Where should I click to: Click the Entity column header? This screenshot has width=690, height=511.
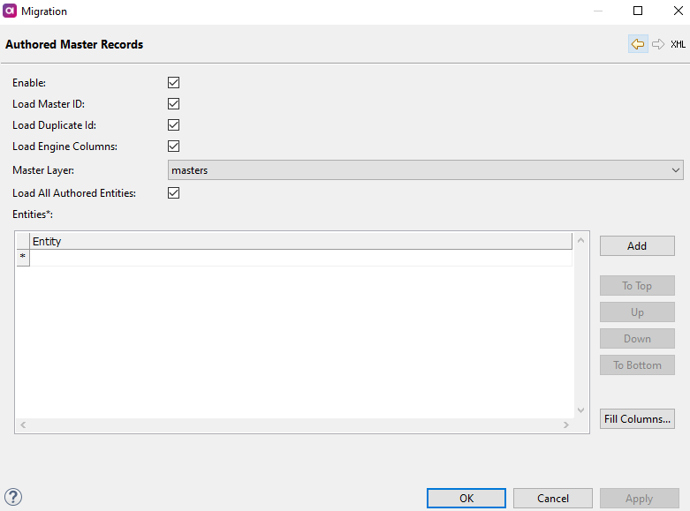(300, 241)
